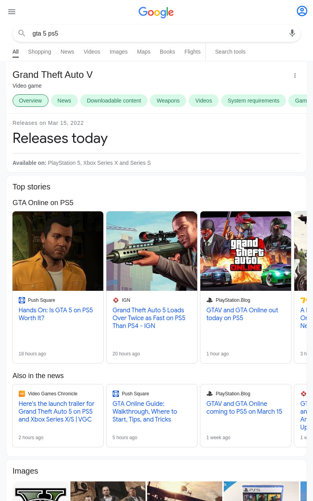Click 'Releases on Mar 15, 2022' text
The image size is (313, 501).
[48, 123]
